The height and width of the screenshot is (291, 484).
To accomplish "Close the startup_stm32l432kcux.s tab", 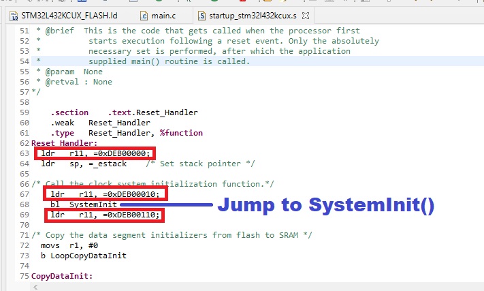I will click(306, 16).
